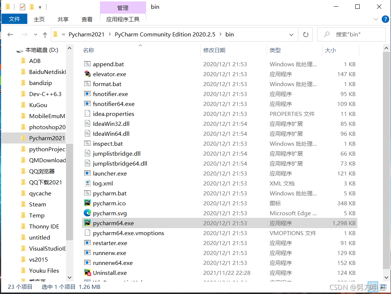Expand the address bar history dropdown
391x294 pixels.
point(291,35)
